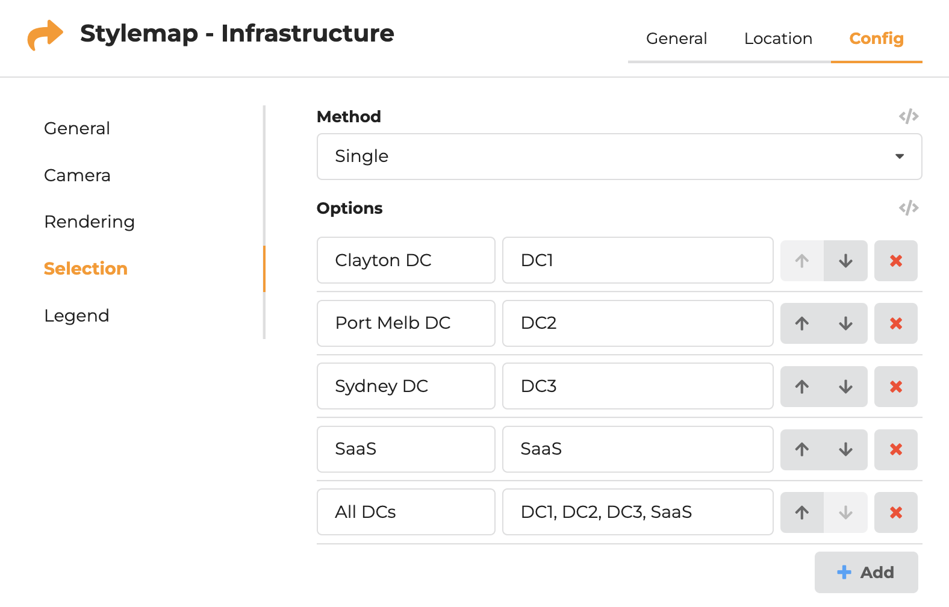949x607 pixels.
Task: Open code view for Method field
Action: 908,116
